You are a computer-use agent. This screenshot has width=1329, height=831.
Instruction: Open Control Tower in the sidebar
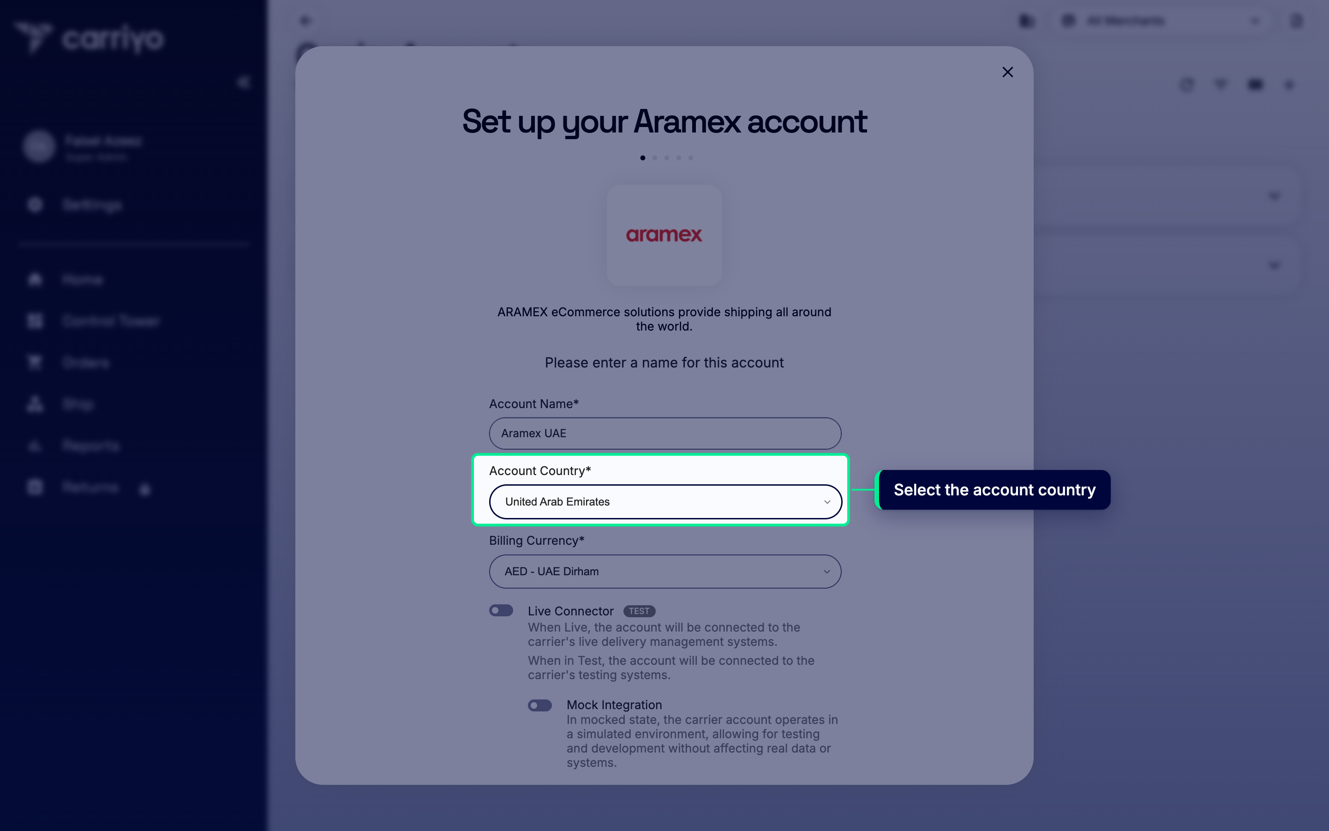(x=111, y=321)
